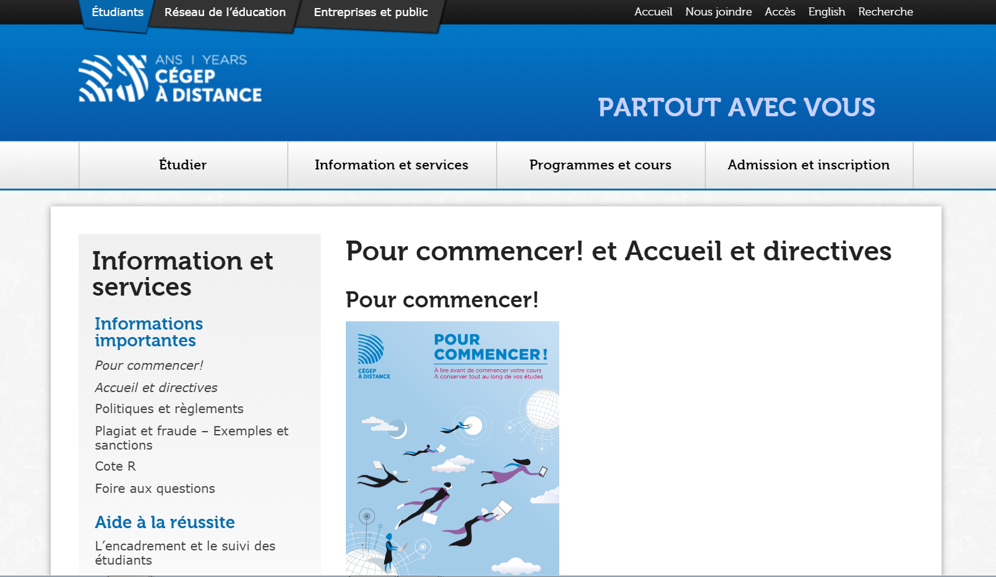Viewport: 996px width, 577px height.
Task: Open the Recherche search link
Action: click(885, 12)
